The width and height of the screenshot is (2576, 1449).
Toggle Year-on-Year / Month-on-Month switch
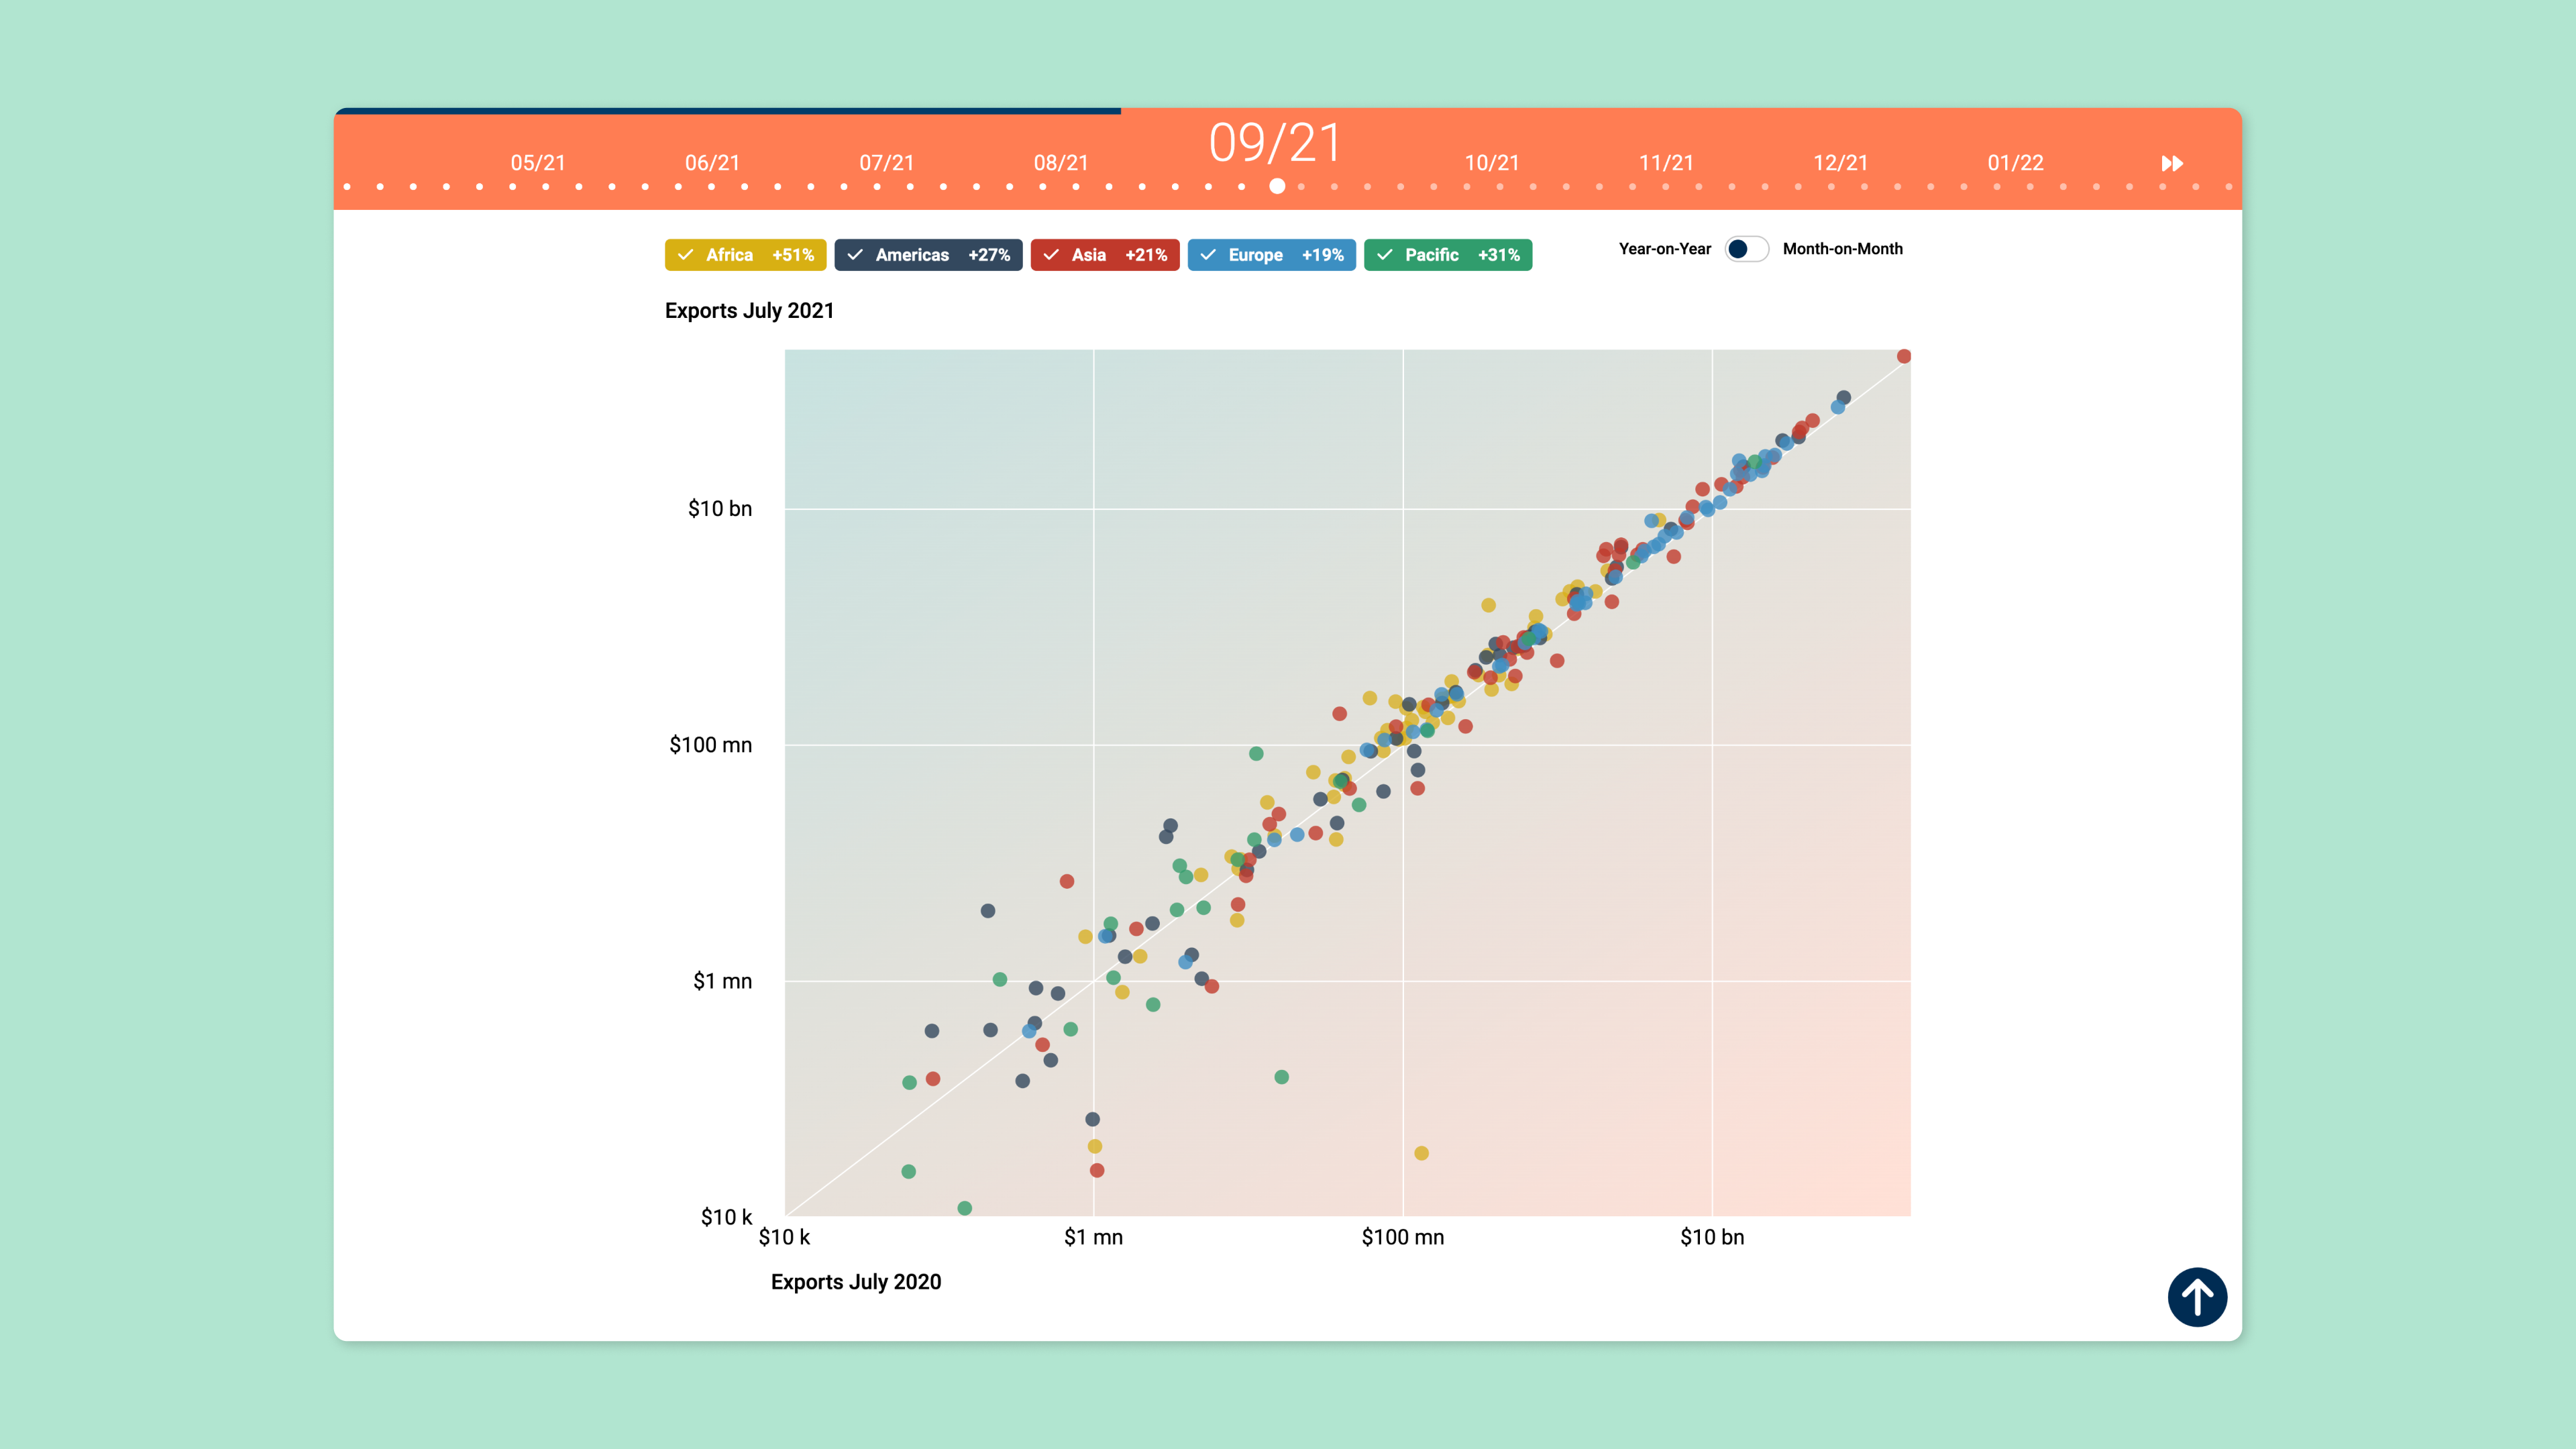pyautogui.click(x=1746, y=249)
